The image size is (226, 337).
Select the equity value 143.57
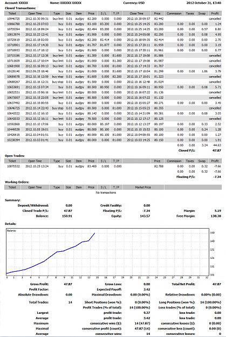145,216
